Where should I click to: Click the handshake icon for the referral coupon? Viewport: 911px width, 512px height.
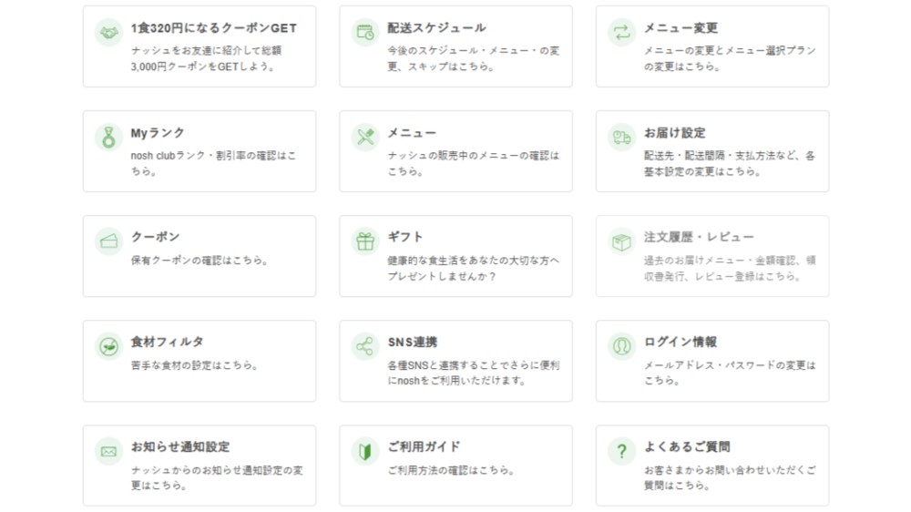[x=108, y=33]
